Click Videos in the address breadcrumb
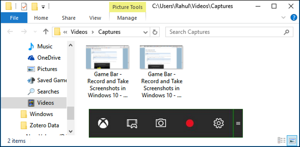The height and width of the screenshot is (147, 300). 79,32
